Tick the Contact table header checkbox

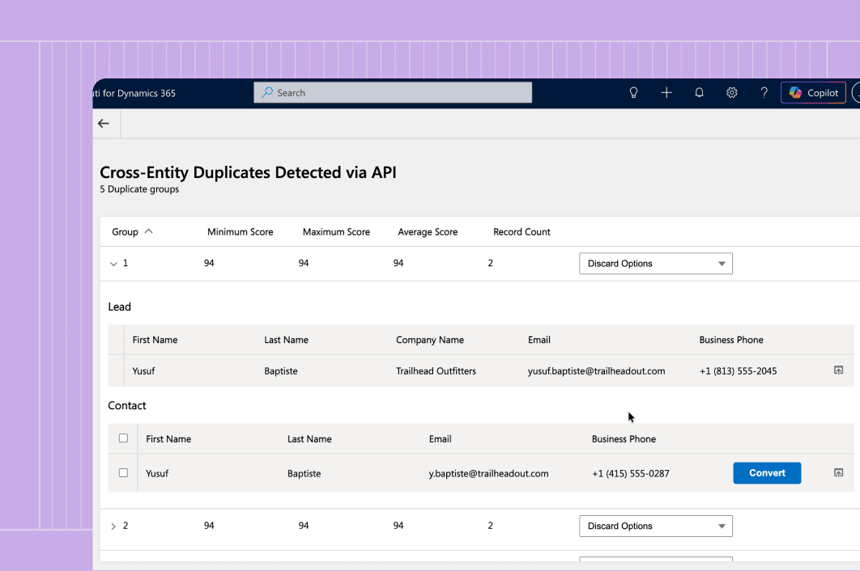point(123,438)
